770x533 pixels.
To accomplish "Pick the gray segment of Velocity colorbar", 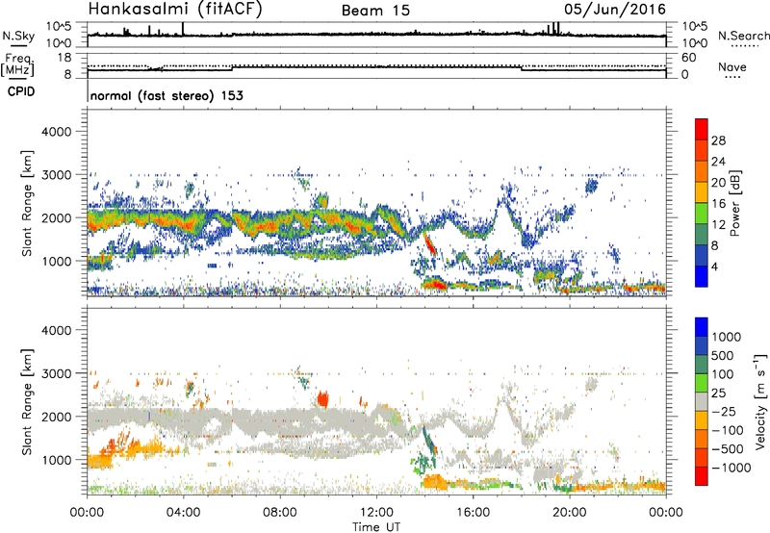I will (x=702, y=402).
